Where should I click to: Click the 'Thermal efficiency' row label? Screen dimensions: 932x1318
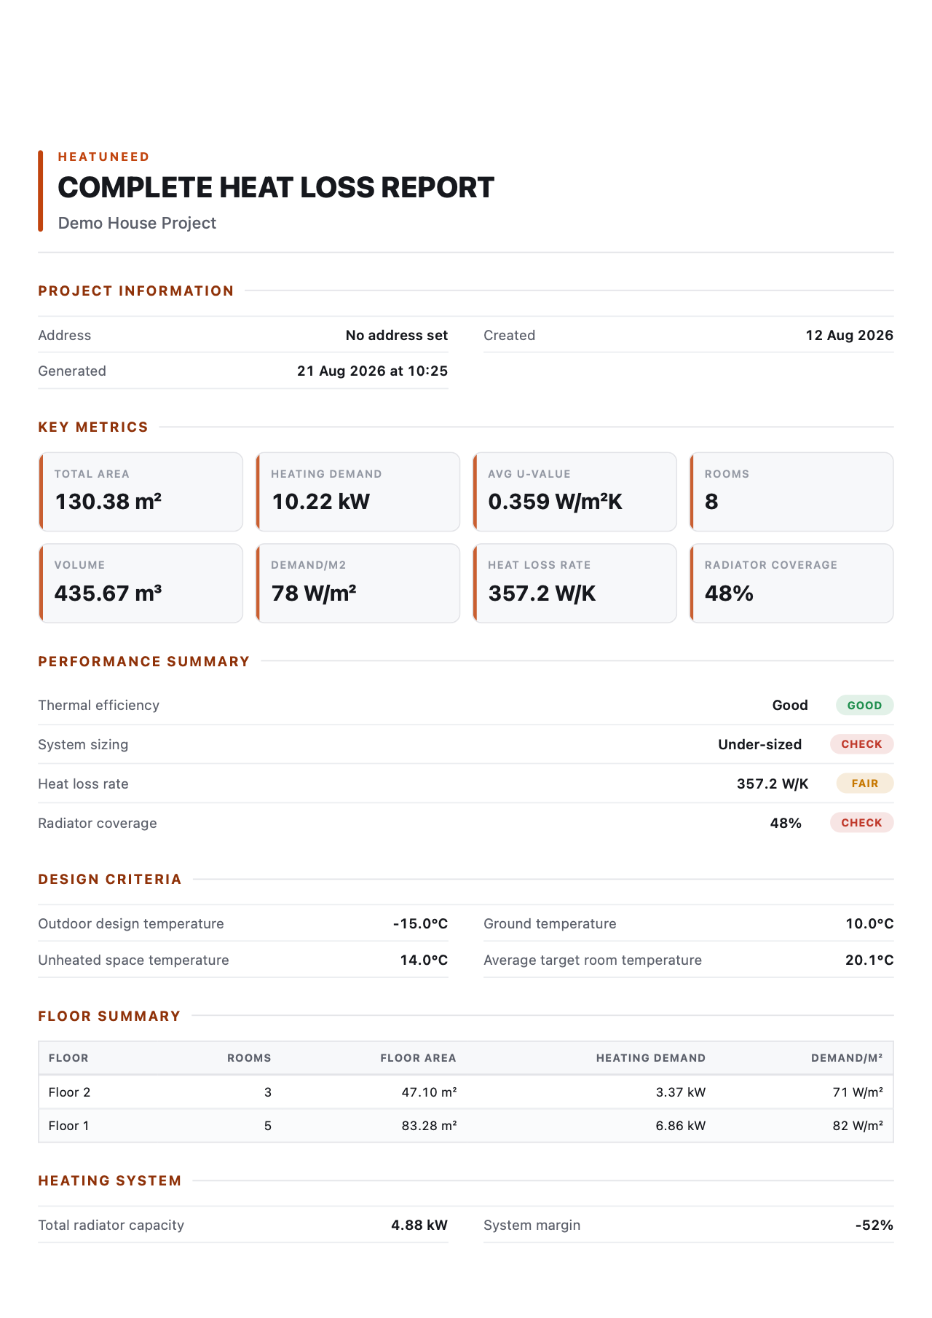click(x=98, y=705)
